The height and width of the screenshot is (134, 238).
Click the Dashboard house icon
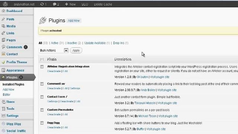point(3,11)
